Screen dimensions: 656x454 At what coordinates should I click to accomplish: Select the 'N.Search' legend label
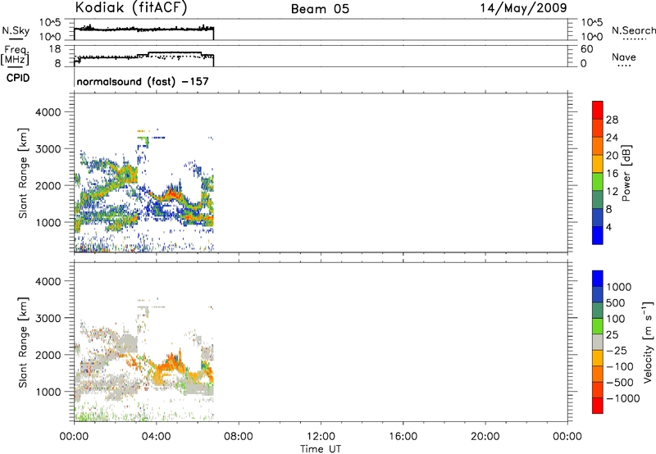click(633, 30)
